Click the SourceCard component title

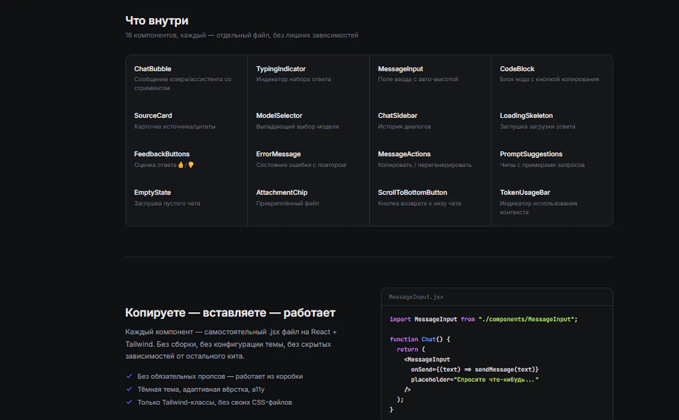[x=153, y=115]
